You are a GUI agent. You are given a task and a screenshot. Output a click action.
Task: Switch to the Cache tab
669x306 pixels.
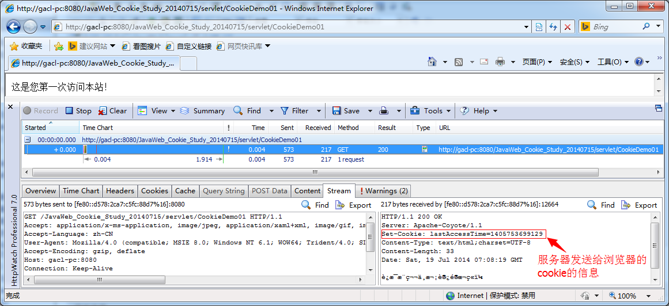(185, 191)
